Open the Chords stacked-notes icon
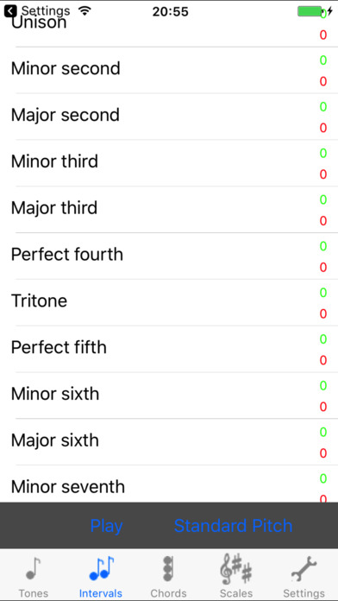The height and width of the screenshot is (601, 338). (167, 569)
